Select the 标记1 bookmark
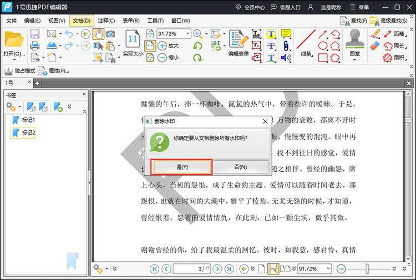 coord(28,120)
